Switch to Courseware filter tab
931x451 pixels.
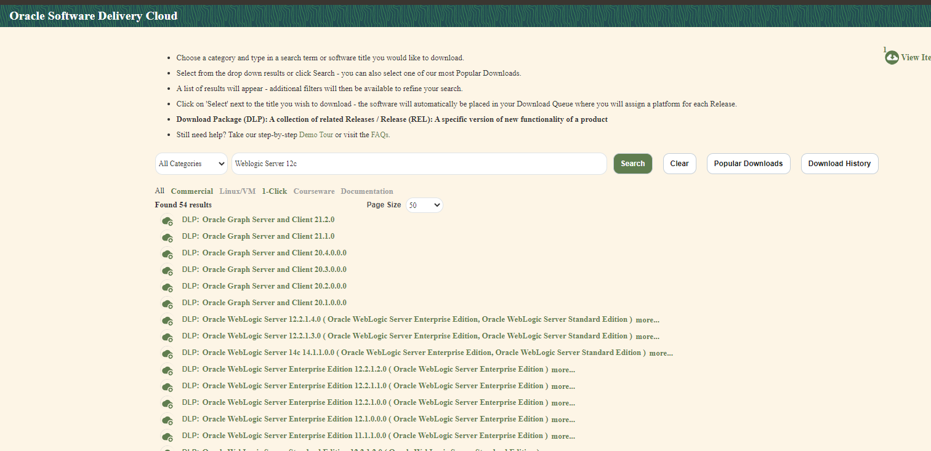coord(314,191)
